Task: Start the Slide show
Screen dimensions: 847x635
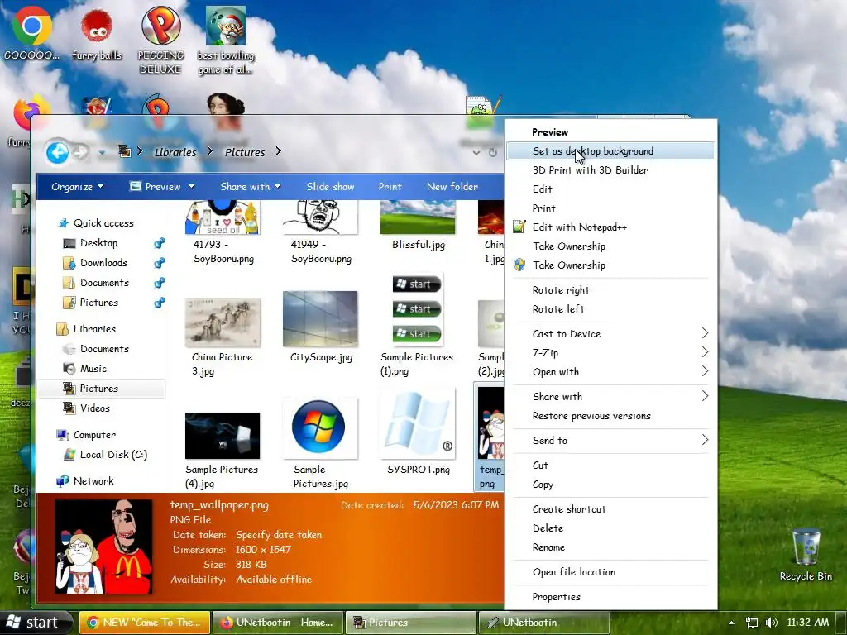Action: tap(330, 187)
